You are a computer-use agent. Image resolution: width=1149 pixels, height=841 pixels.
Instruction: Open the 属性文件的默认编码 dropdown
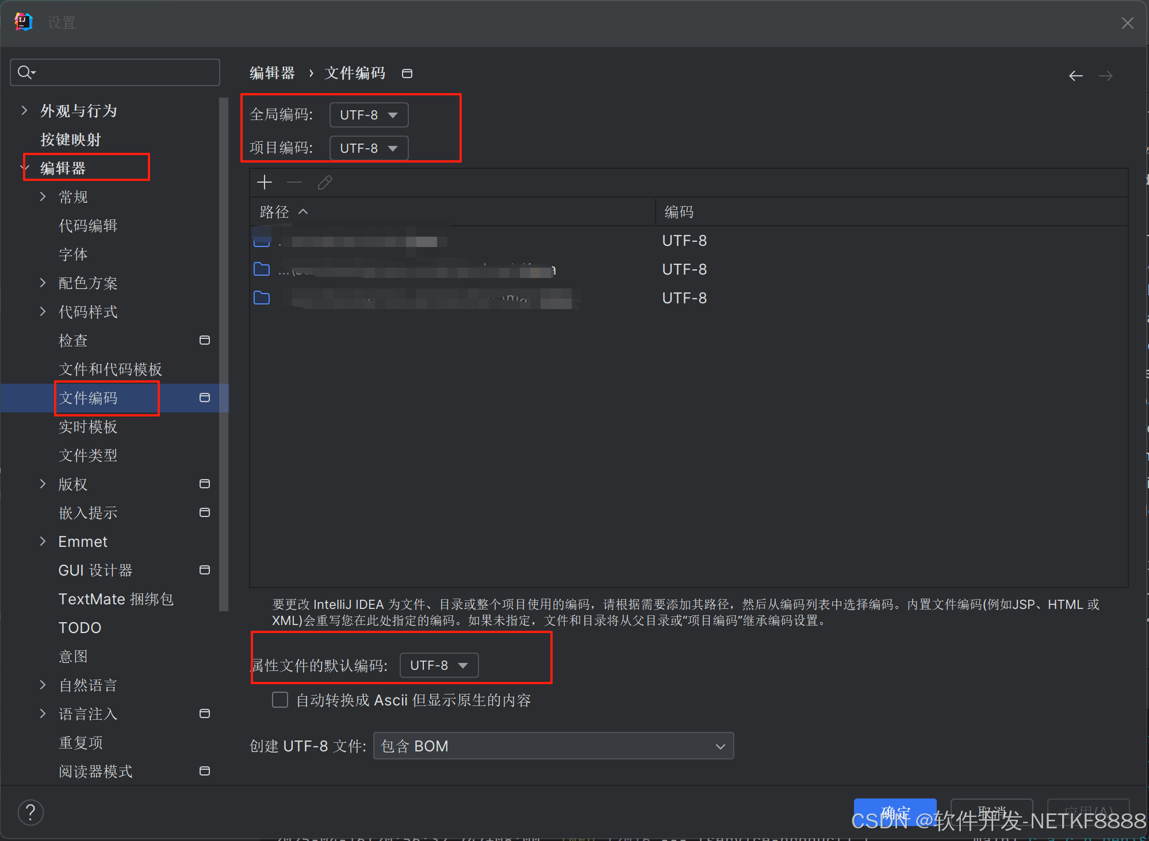[439, 665]
